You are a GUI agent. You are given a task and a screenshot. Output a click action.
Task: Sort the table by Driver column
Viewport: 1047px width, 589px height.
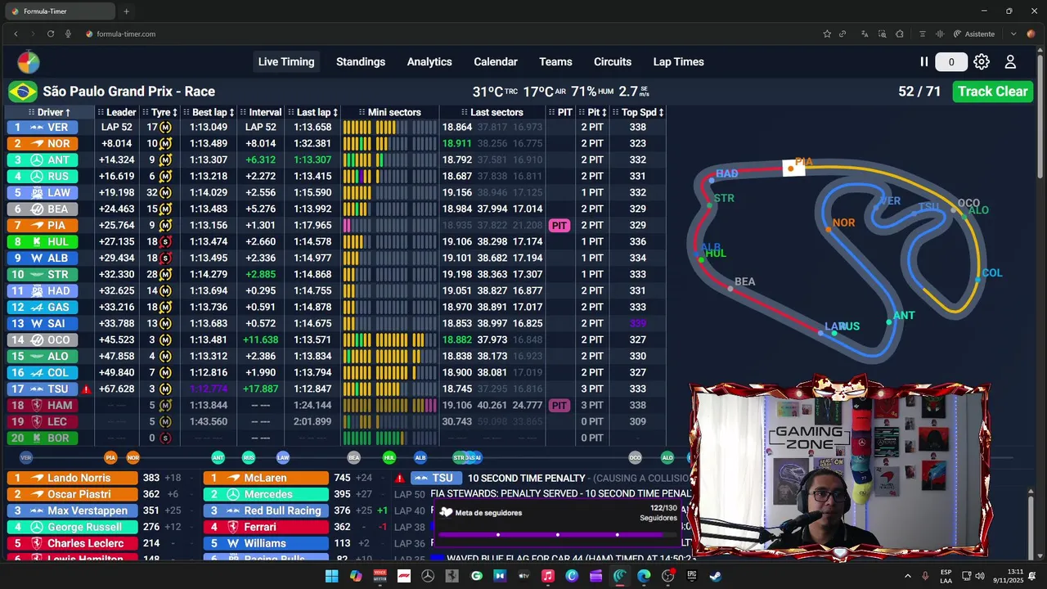tap(50, 112)
